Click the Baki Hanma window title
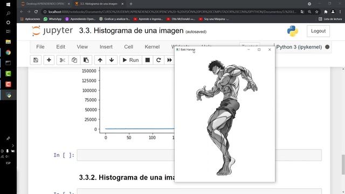 (x=188, y=50)
